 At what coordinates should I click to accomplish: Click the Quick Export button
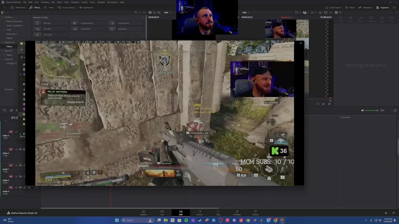click(x=333, y=7)
